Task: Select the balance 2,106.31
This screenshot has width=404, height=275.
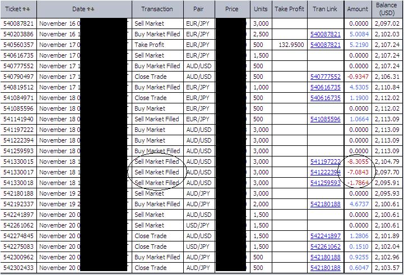Action: tap(387, 77)
